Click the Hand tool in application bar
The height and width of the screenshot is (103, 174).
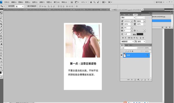pos(91,2)
